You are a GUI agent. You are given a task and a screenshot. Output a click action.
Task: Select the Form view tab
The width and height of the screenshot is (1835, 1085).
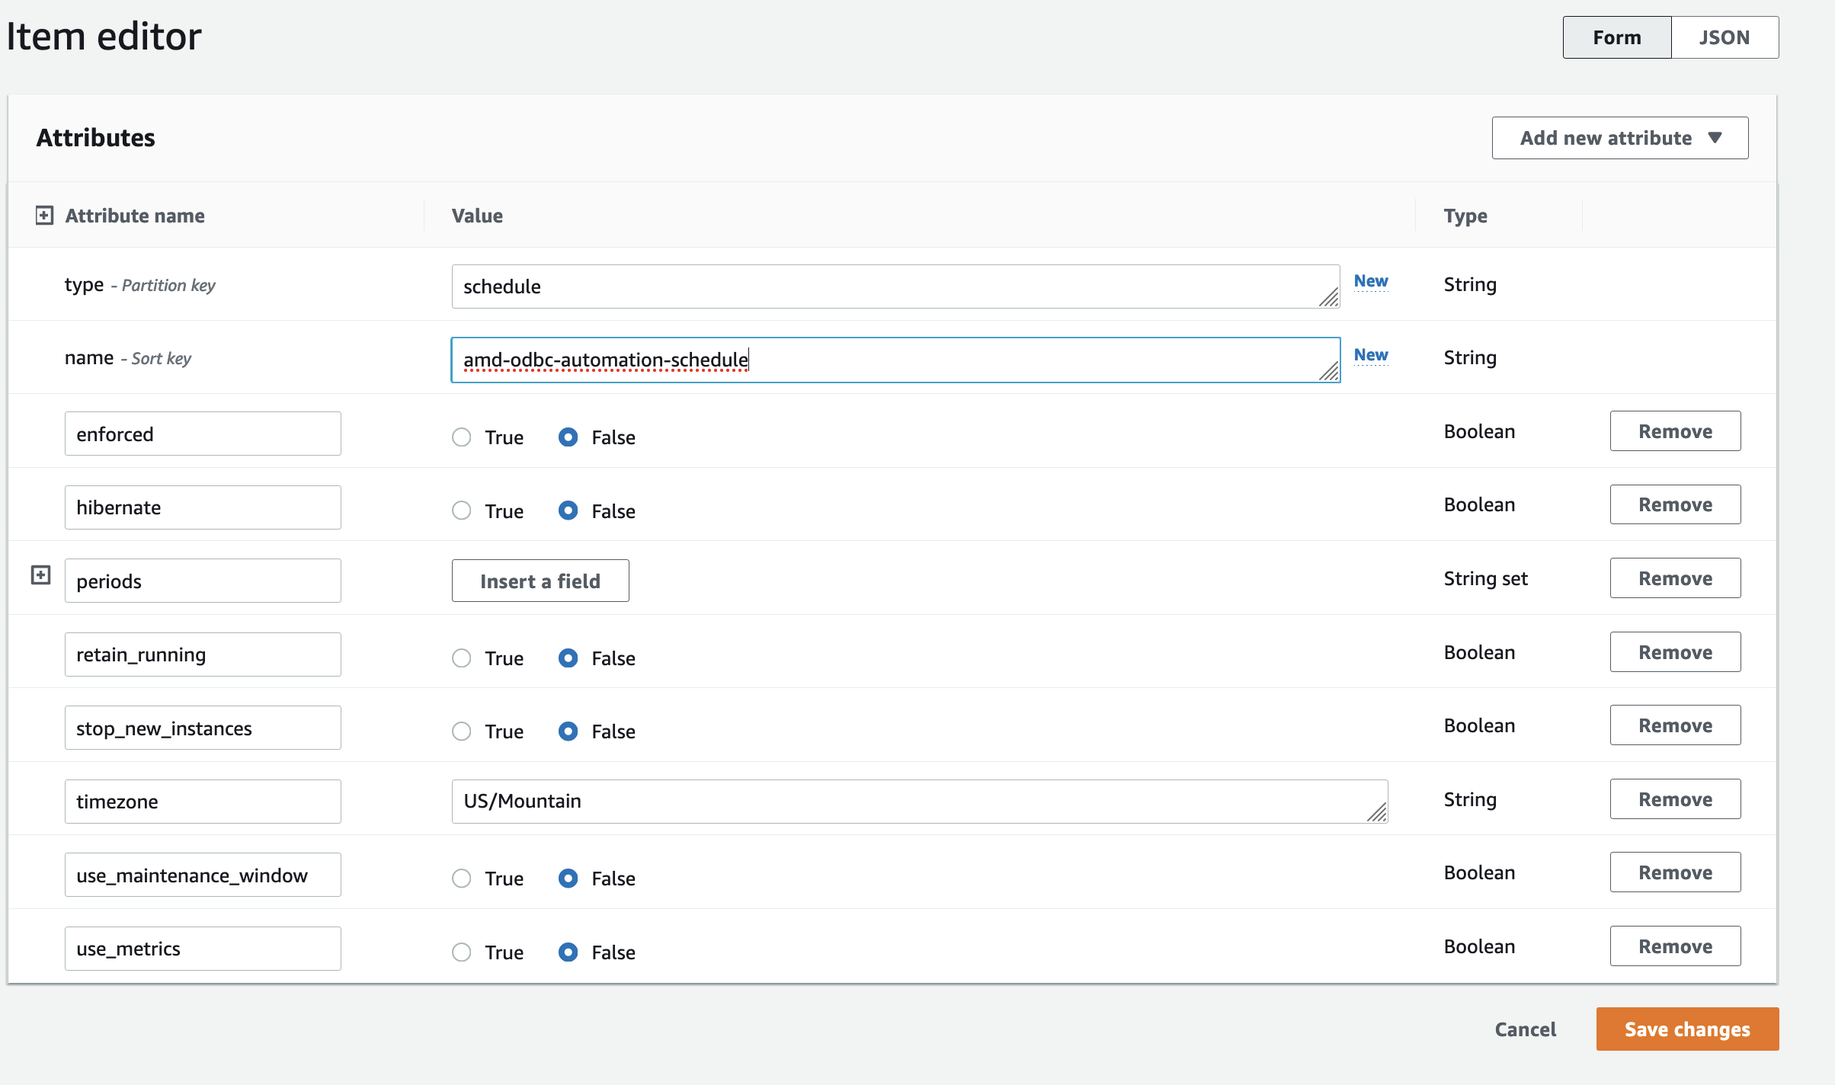1616,37
